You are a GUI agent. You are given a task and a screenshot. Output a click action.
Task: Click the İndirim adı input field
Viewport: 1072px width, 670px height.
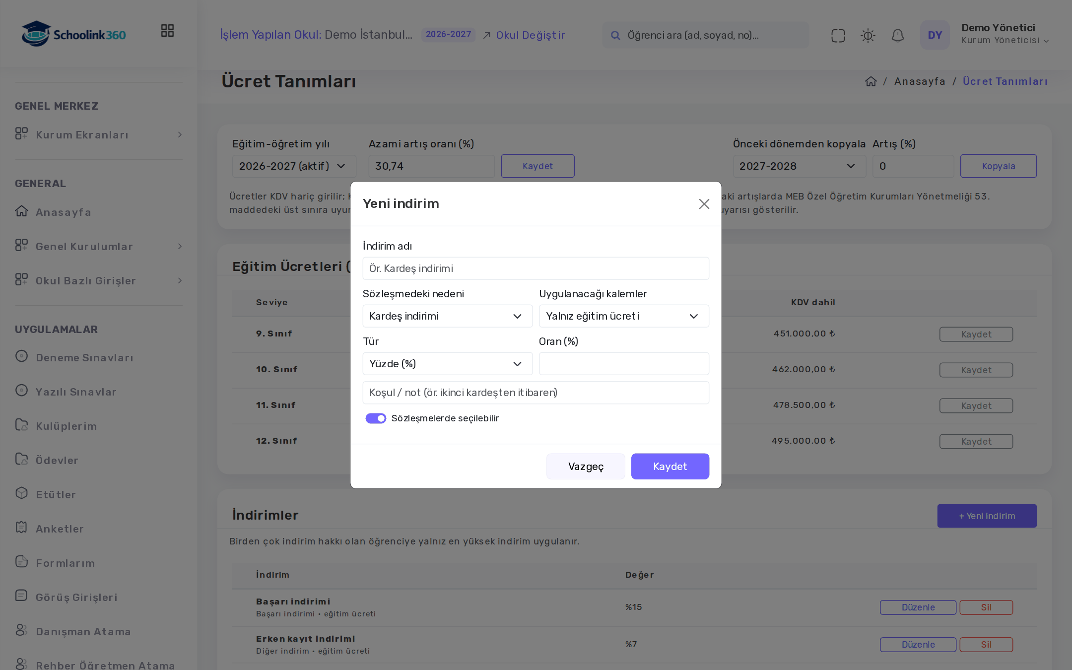(x=536, y=268)
